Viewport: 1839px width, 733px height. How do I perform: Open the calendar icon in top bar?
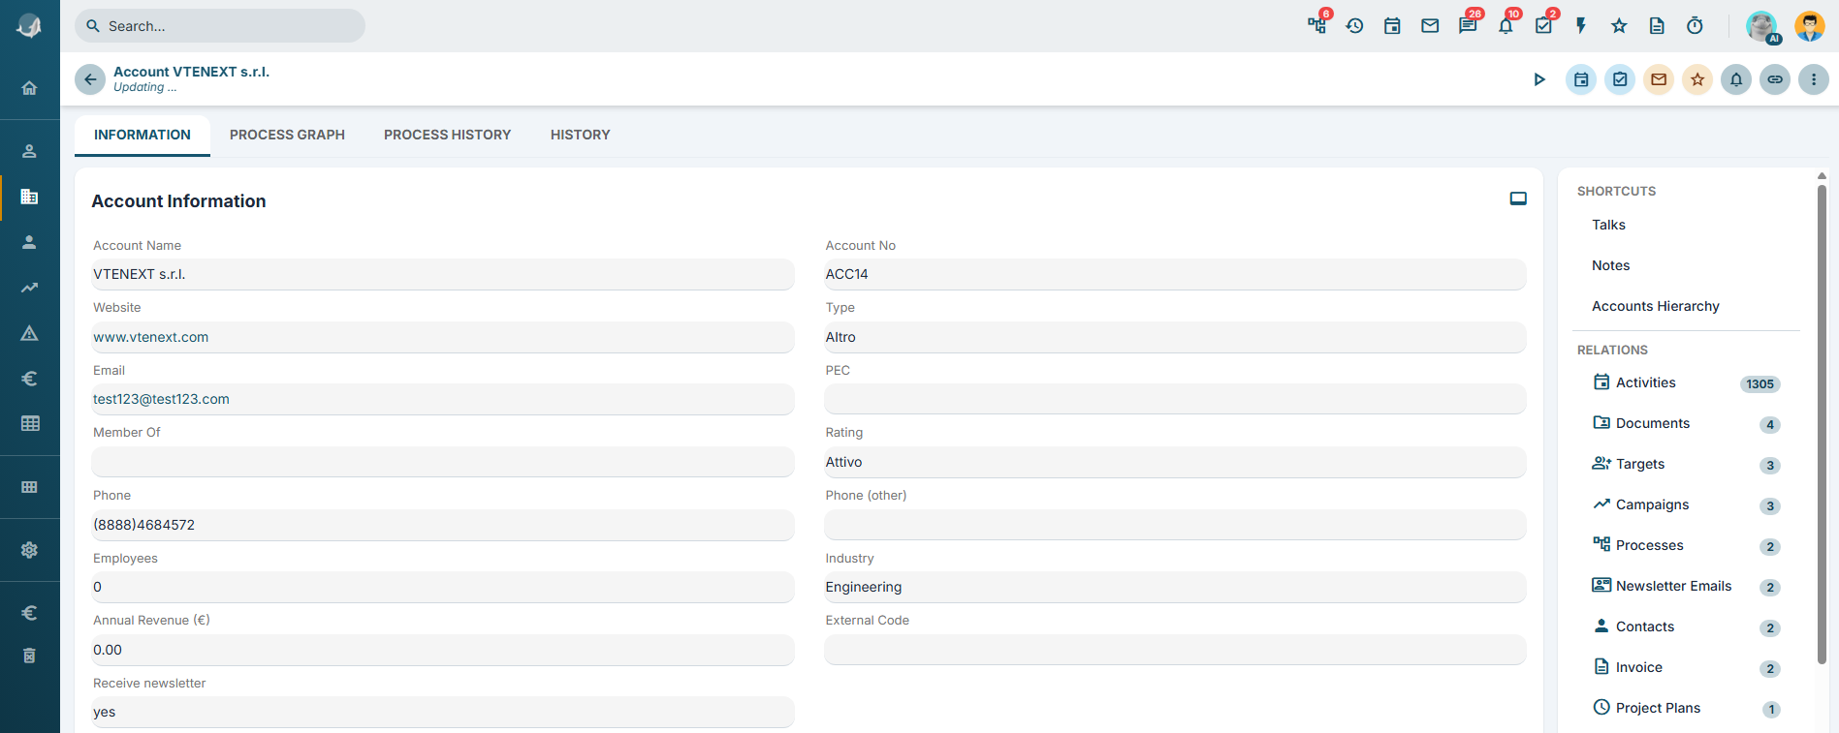coord(1392,26)
